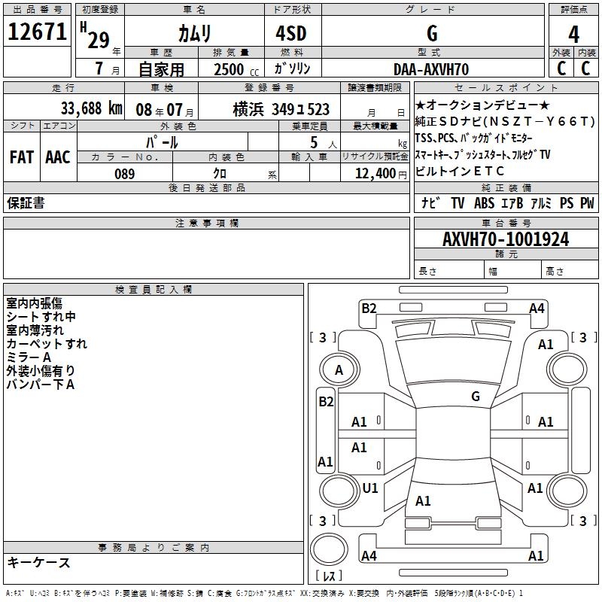Click the model code DAA-AXVH70

(x=431, y=69)
